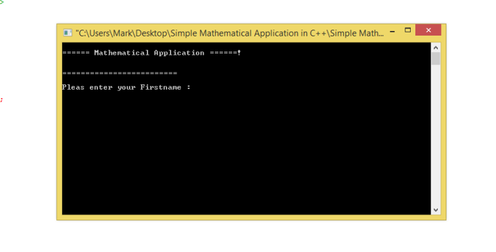Click the scrollbar down arrow
The height and width of the screenshot is (252, 496).
pyautogui.click(x=436, y=210)
